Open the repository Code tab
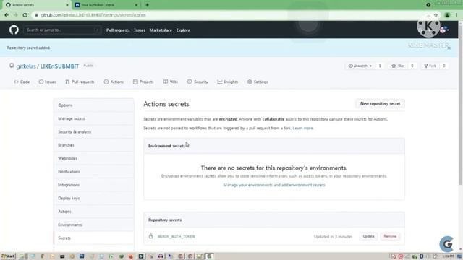The width and height of the screenshot is (463, 260). [22, 82]
